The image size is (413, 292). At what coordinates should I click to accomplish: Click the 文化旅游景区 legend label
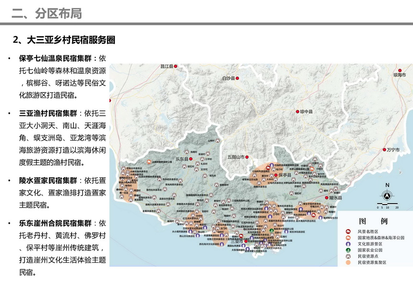coord(370,244)
